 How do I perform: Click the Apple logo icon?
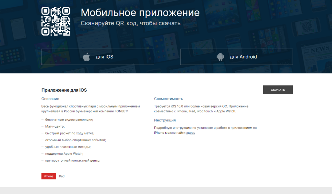pyautogui.click(x=86, y=57)
